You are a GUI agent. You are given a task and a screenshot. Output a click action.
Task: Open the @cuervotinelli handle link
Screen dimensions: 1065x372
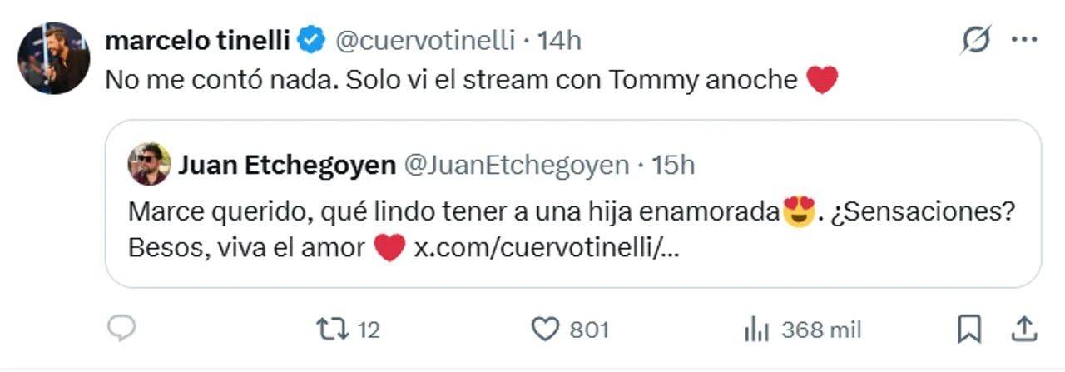[x=425, y=40]
